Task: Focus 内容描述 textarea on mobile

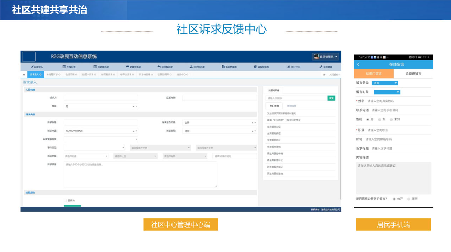Action: coord(394,178)
